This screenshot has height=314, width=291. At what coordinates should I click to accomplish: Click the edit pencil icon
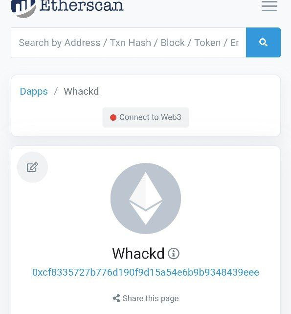[32, 167]
